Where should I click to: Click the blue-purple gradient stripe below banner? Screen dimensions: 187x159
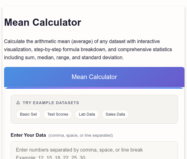[94, 88]
